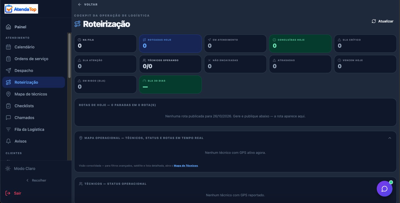Select Checklists in the sidebar
This screenshot has height=203, width=400.
point(33,106)
